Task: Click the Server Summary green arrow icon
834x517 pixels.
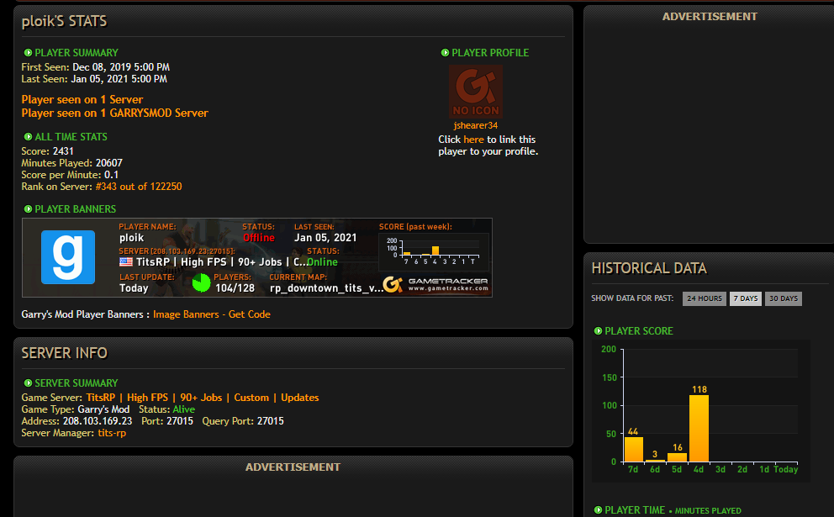Action: pyautogui.click(x=29, y=383)
